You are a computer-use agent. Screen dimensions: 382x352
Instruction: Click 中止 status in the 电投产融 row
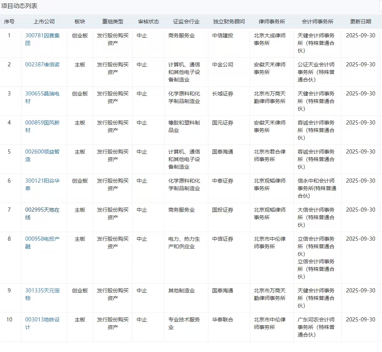[x=142, y=239]
